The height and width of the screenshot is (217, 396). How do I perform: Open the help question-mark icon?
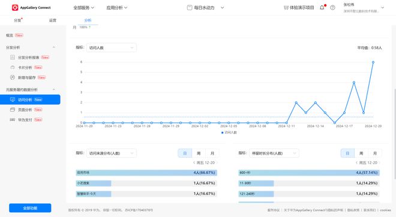(x=332, y=8)
